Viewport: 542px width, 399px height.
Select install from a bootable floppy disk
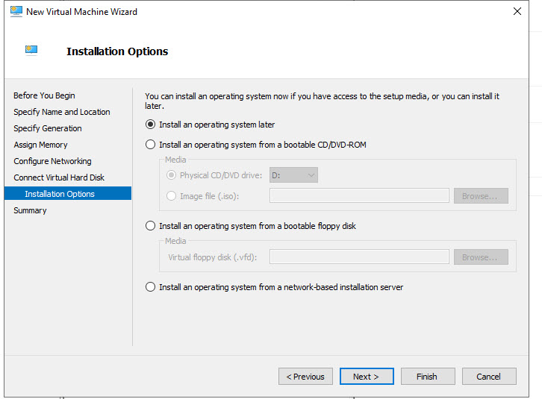151,226
